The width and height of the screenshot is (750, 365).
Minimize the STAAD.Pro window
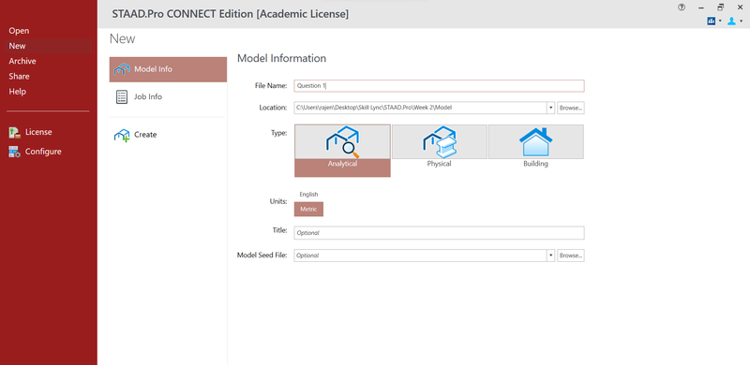[x=700, y=7]
